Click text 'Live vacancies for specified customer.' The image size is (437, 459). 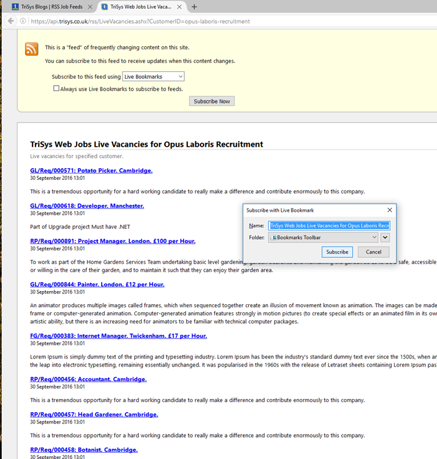tap(77, 156)
